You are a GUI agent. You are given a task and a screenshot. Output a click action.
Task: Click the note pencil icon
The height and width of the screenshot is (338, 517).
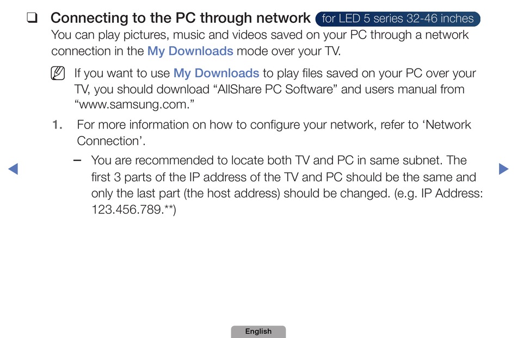click(58, 73)
